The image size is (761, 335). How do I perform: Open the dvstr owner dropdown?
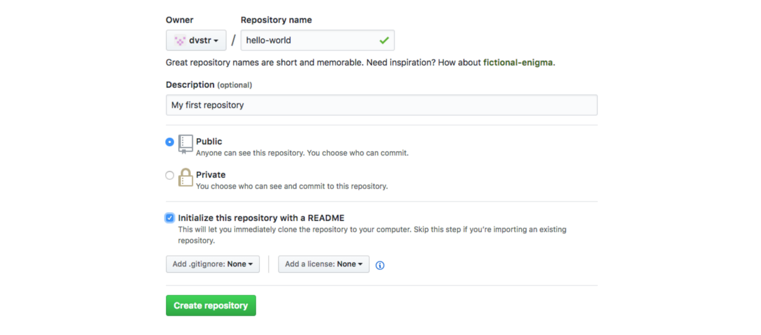(x=196, y=40)
